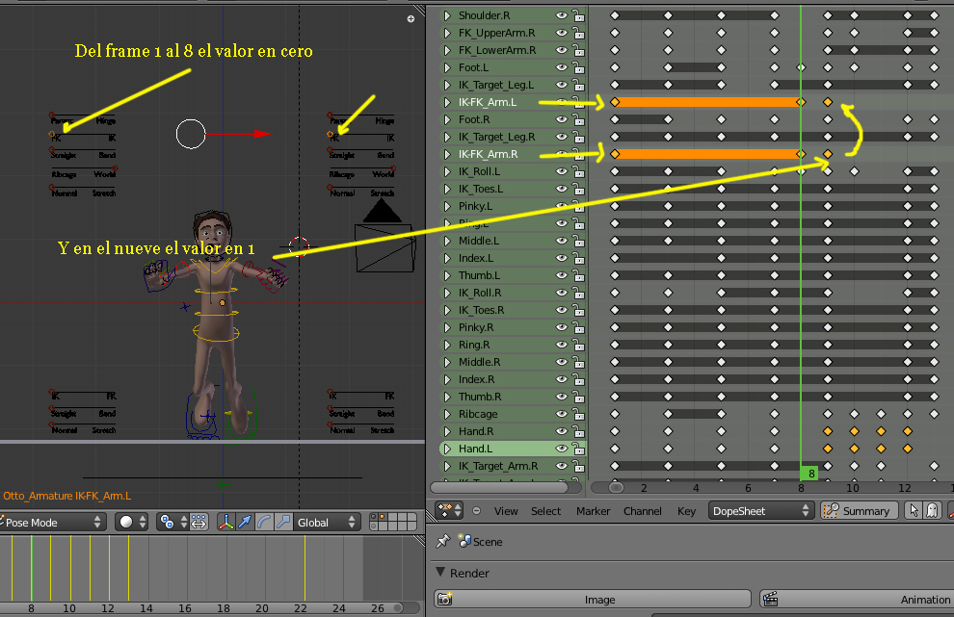Viewport: 954px width, 617px height.
Task: Select the translate manipulator arrow icon
Action: point(245,522)
